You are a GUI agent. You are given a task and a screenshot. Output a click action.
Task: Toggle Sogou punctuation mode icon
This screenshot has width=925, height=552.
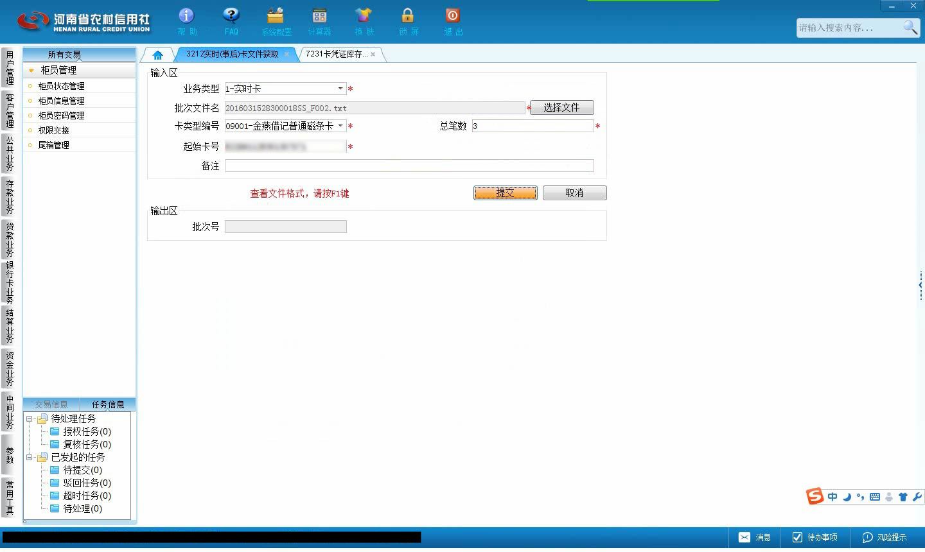(x=860, y=497)
